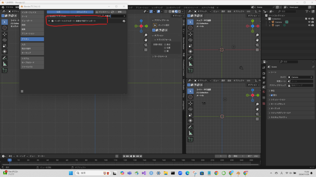Expand the 画像を平面でインポート addon details
Screen dimensions: 316x177
click(49, 21)
